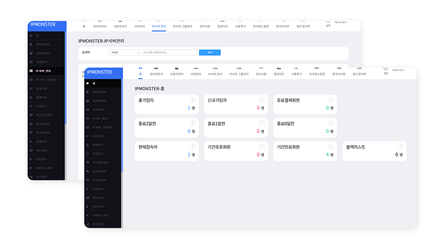Viewport: 445px width, 249px height.
Task: Click 사용자관리 in the back window sidebar
Action: click(x=46, y=53)
